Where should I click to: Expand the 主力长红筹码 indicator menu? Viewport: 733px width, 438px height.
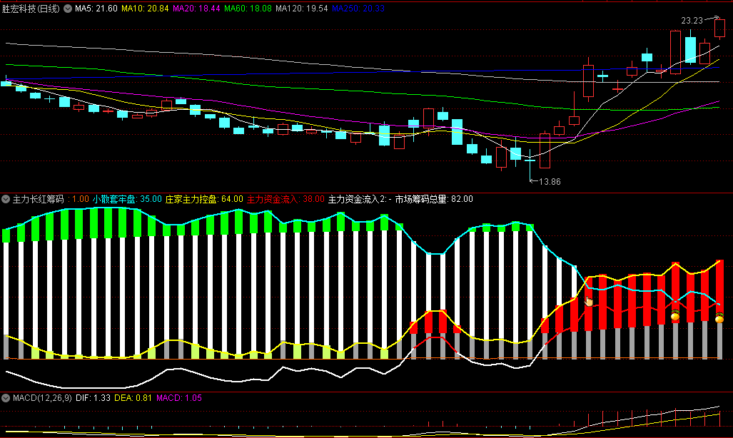(6, 199)
